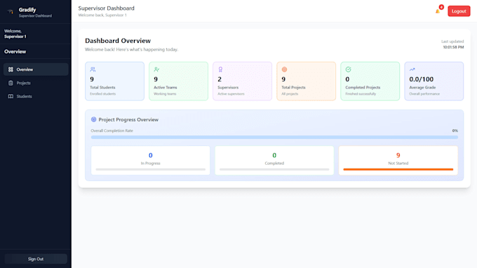Click the Completed Projects checkmark icon
This screenshot has width=477, height=268.
[349, 69]
